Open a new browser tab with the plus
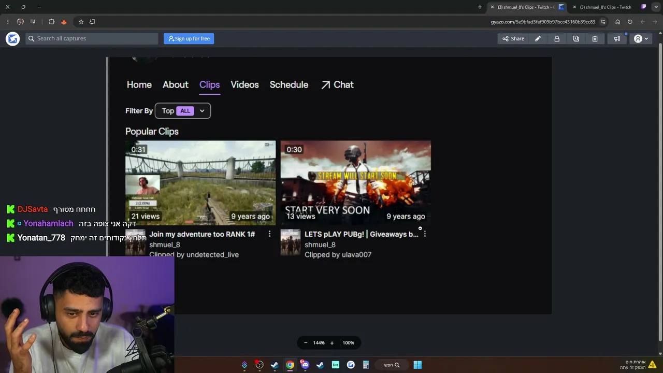The height and width of the screenshot is (373, 663). click(x=480, y=7)
